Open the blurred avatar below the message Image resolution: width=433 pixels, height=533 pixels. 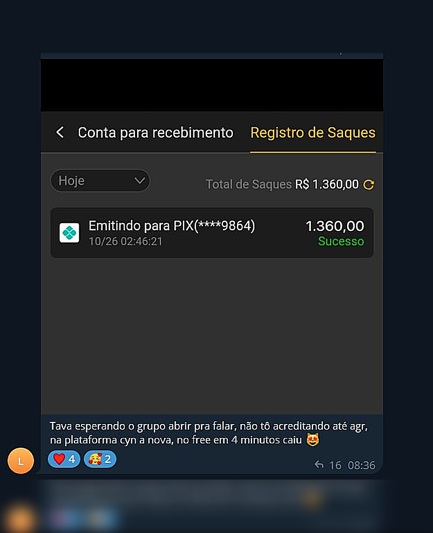[20, 519]
